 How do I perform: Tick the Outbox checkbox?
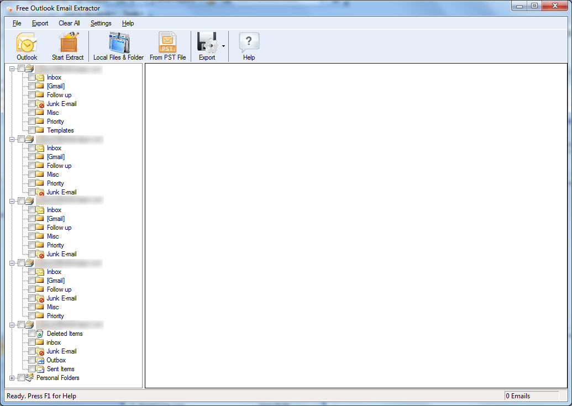point(32,360)
